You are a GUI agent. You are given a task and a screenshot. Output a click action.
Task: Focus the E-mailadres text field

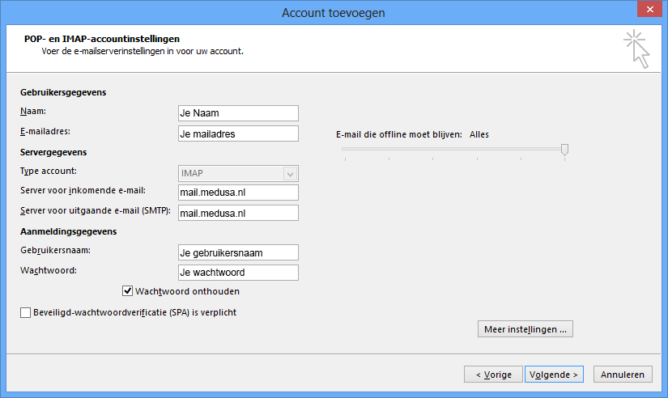tap(238, 133)
